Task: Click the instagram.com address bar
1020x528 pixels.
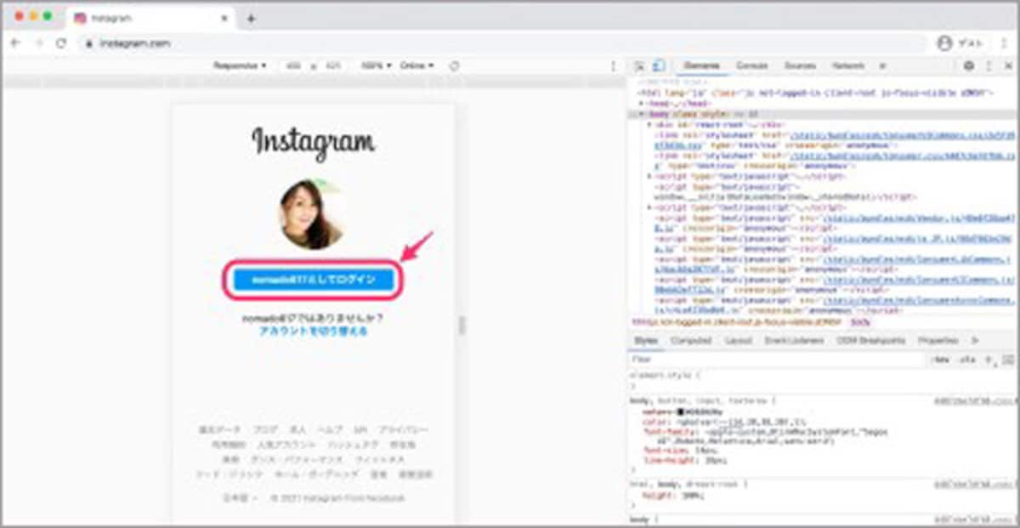Action: (501, 43)
